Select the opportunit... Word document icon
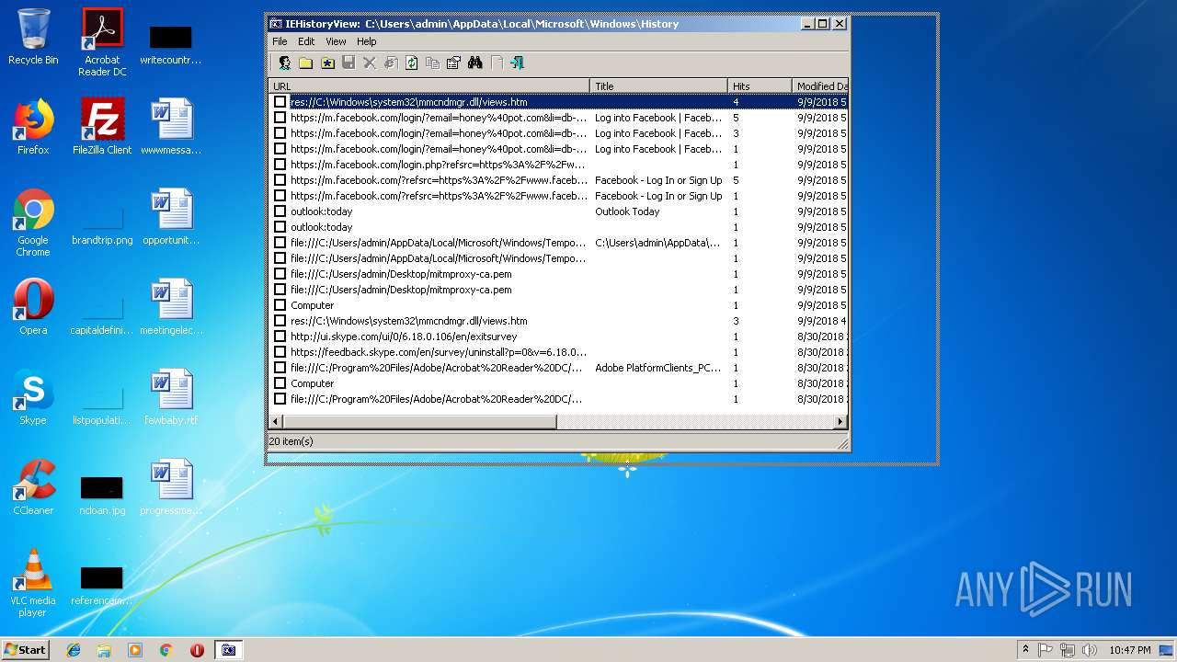This screenshot has width=1177, height=662. (171, 217)
